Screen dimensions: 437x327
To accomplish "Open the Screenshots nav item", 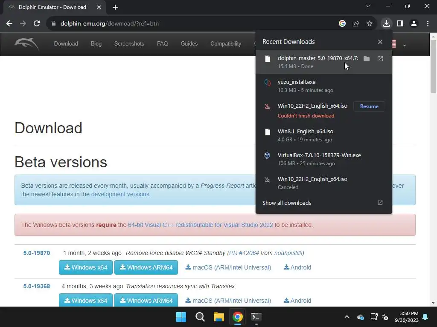I will (129, 44).
